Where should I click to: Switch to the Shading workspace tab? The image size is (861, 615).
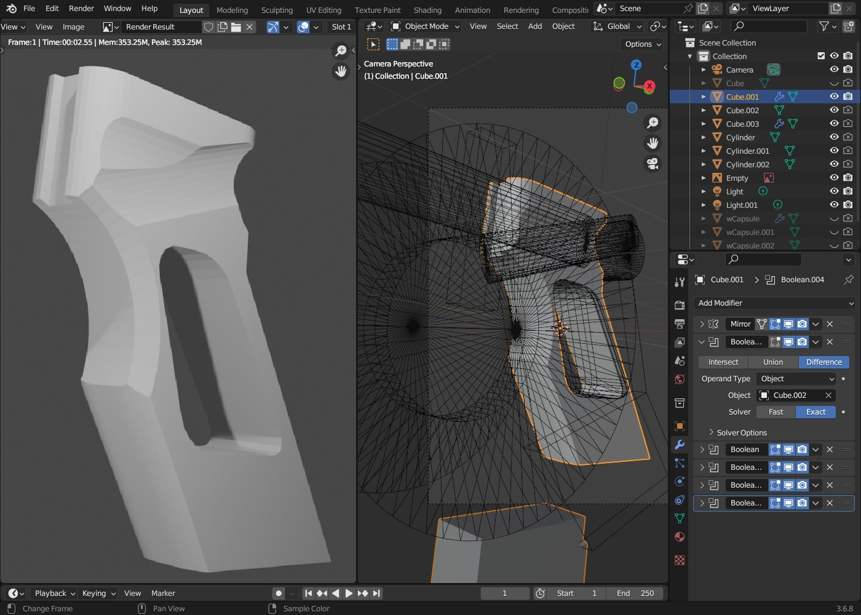[x=427, y=10]
